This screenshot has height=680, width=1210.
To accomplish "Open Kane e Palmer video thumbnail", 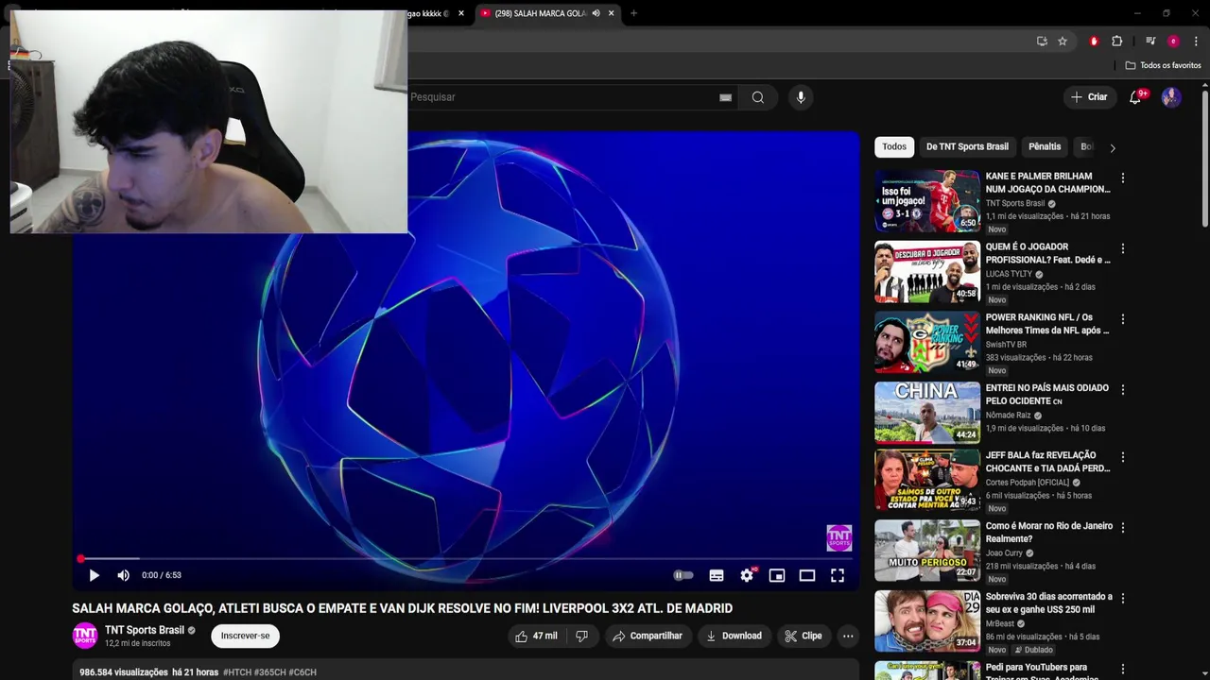I will click(x=927, y=201).
